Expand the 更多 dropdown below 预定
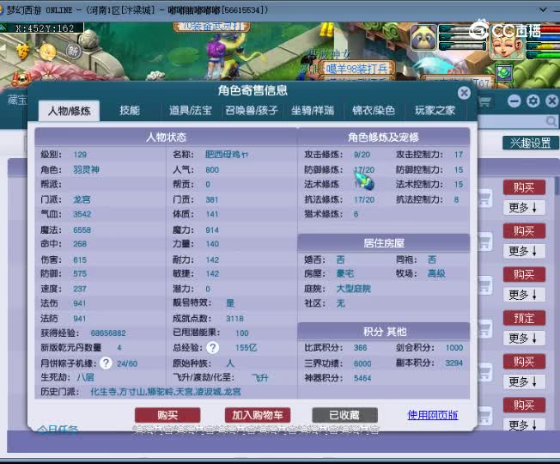This screenshot has height=464, width=560. 524,338
